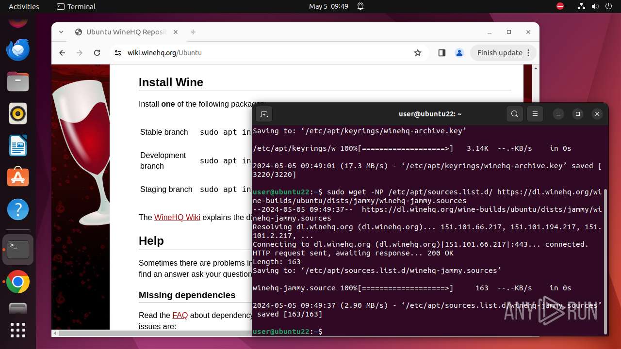621x349 pixels.
Task: Select the Ubuntu WineHQ Repository tab
Action: pyautogui.click(x=126, y=32)
